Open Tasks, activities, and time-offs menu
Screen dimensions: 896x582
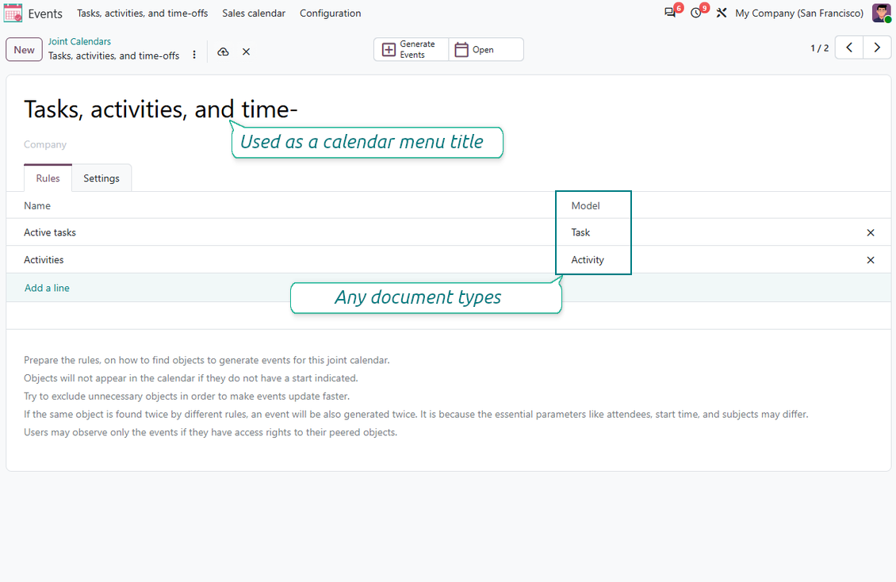[x=142, y=13]
